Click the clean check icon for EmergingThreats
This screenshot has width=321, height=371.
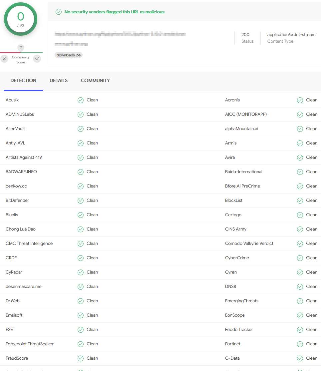300,301
